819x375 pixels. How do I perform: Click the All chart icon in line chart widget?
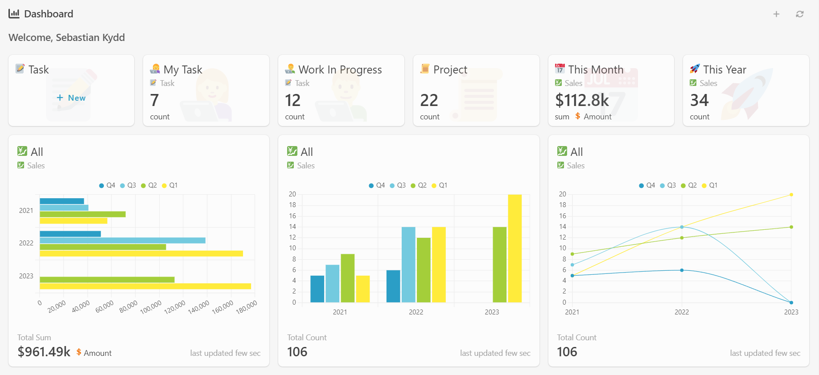click(x=562, y=151)
